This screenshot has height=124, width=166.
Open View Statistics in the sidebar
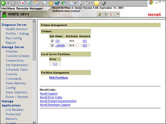coord(17,92)
